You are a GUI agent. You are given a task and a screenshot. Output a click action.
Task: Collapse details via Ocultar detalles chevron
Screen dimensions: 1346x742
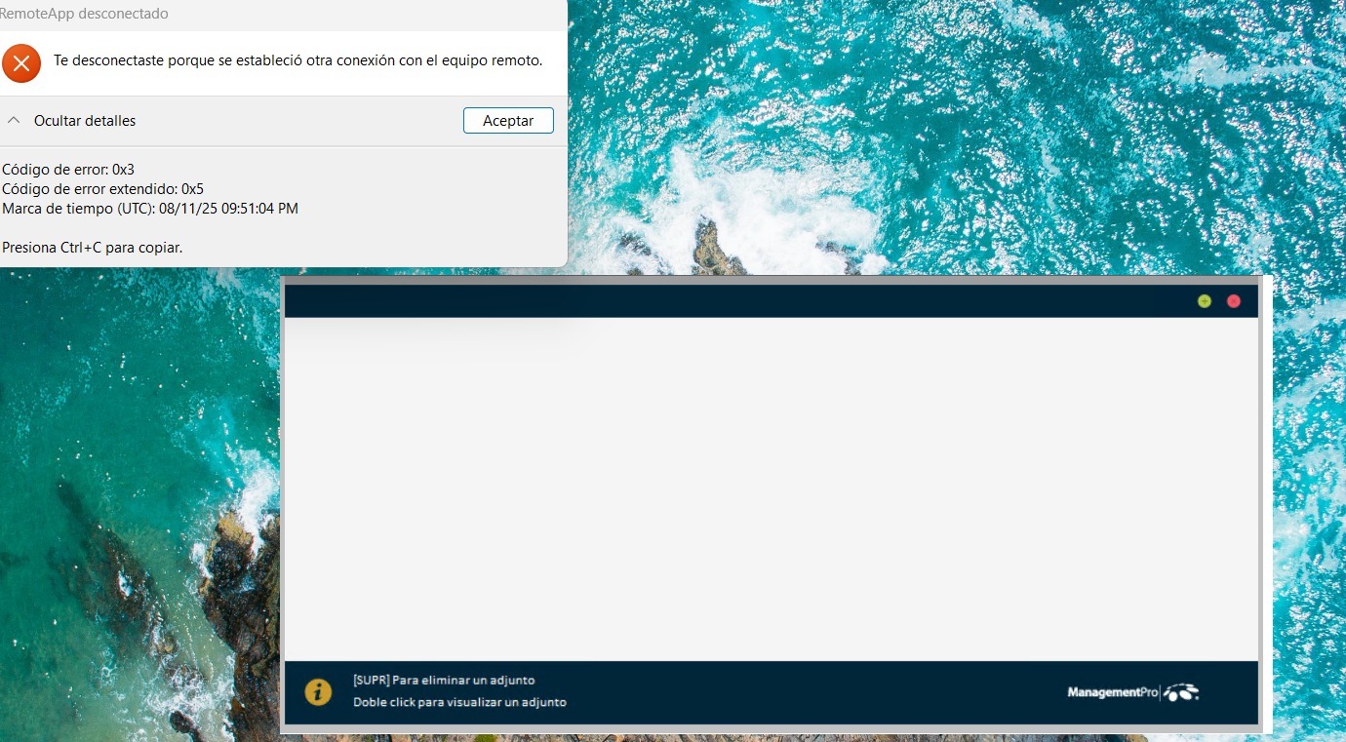coord(14,121)
